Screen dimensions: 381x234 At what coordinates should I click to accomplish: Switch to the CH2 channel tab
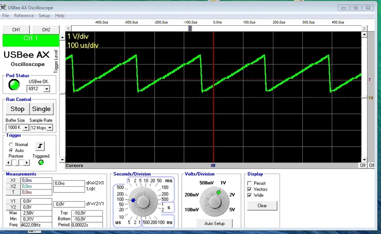46,29
